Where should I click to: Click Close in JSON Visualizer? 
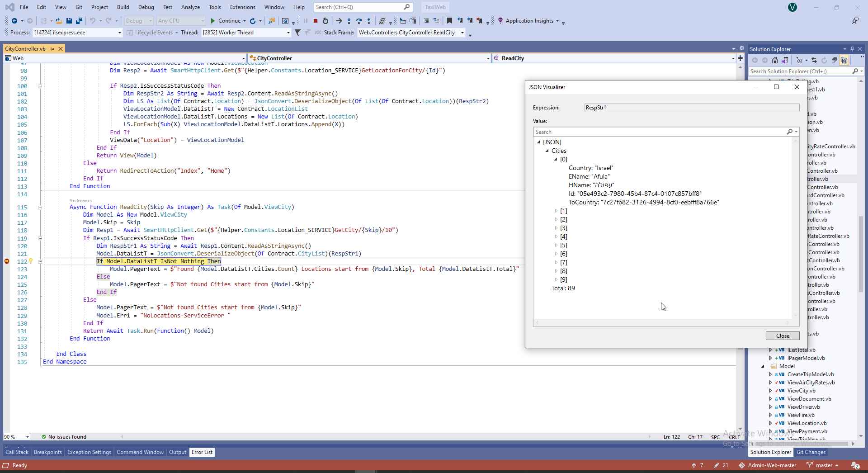point(783,336)
